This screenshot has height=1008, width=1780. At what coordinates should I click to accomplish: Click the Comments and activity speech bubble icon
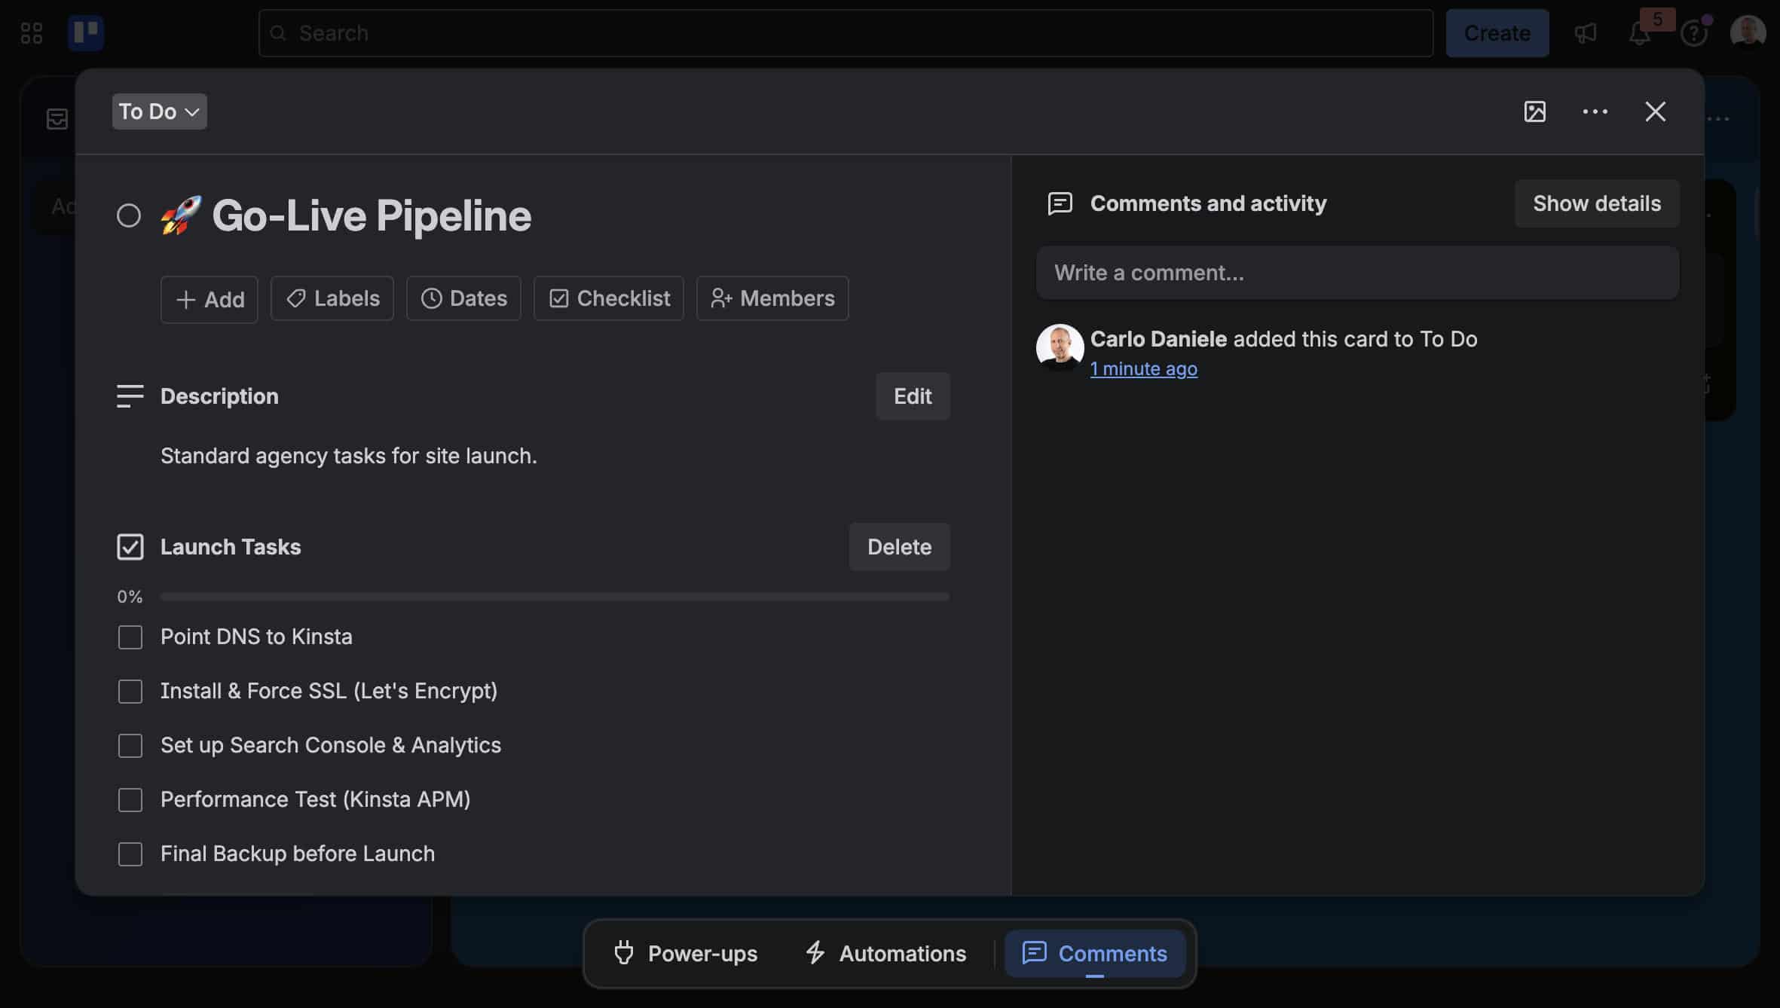[x=1060, y=203]
